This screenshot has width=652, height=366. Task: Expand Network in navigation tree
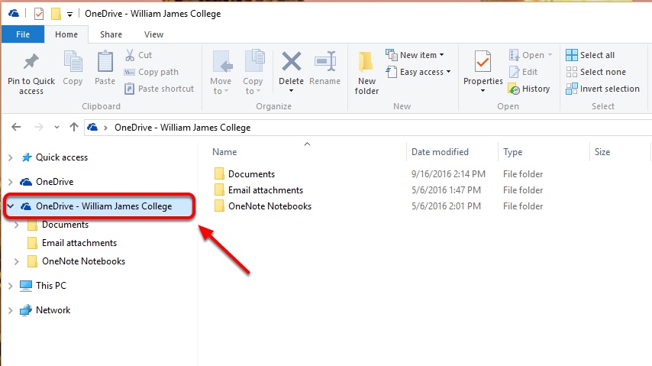(11, 310)
